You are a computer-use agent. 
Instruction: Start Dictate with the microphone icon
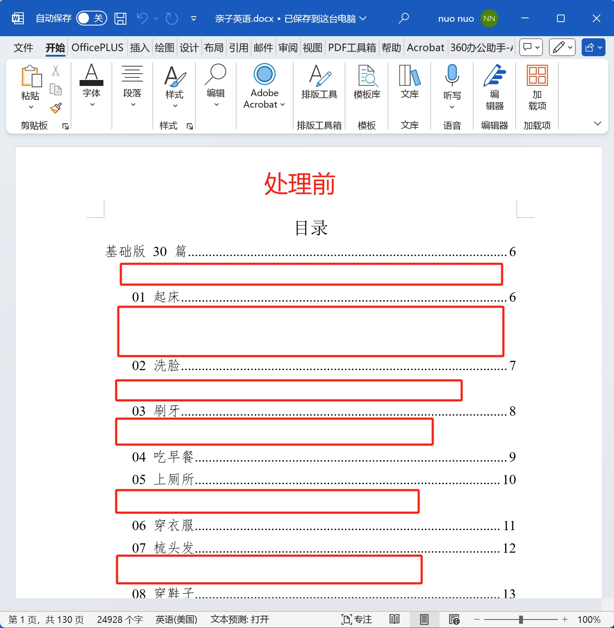click(x=452, y=75)
